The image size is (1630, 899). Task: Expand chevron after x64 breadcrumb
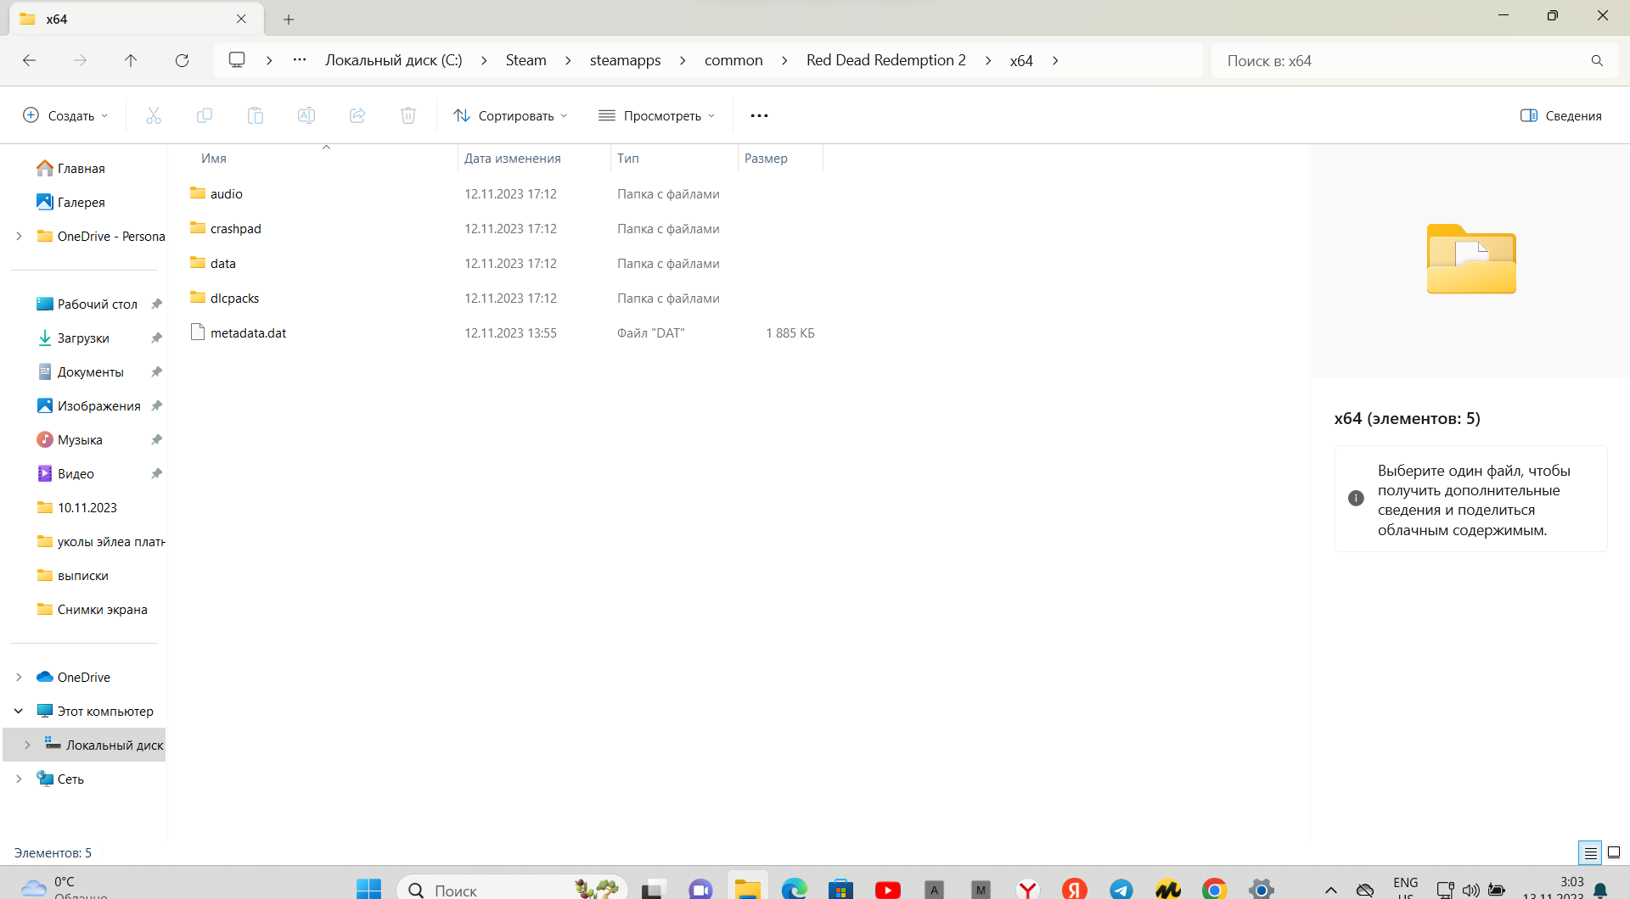click(1055, 60)
